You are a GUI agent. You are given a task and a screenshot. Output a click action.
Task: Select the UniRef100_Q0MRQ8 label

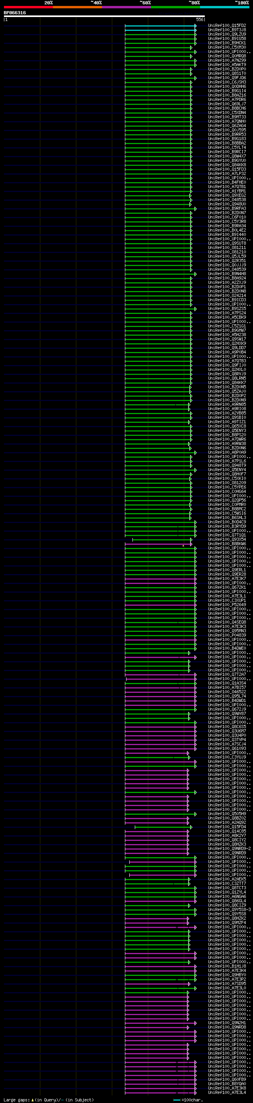[227, 56]
